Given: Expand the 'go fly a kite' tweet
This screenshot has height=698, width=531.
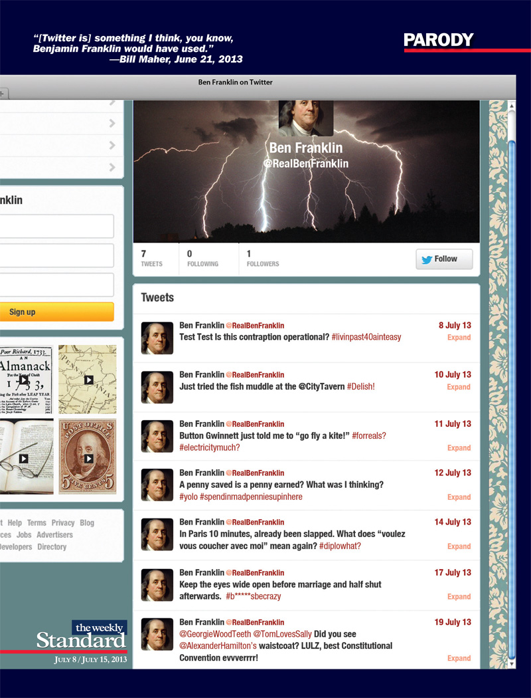Looking at the screenshot, I should pyautogui.click(x=458, y=448).
